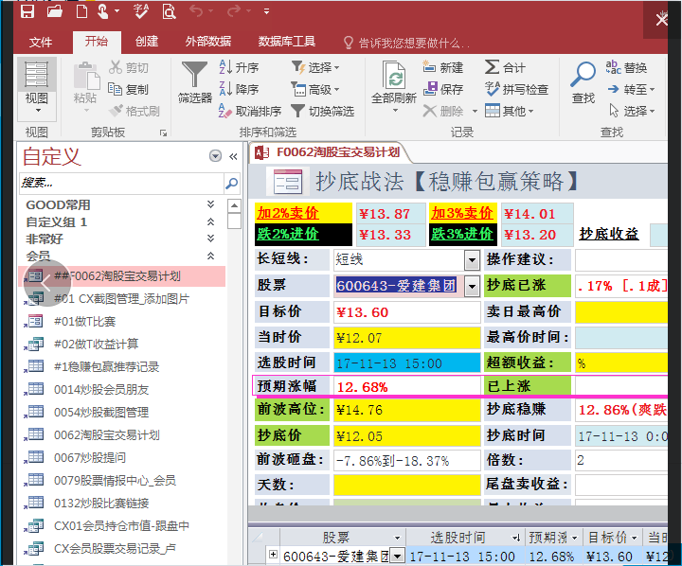Switch to the 创建 ribbon tab

point(147,42)
